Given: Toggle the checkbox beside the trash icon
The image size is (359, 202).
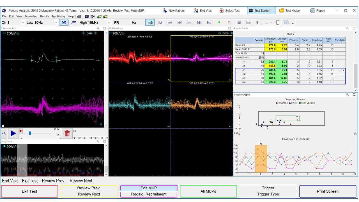Looking at the screenshot, I should point(74,131).
